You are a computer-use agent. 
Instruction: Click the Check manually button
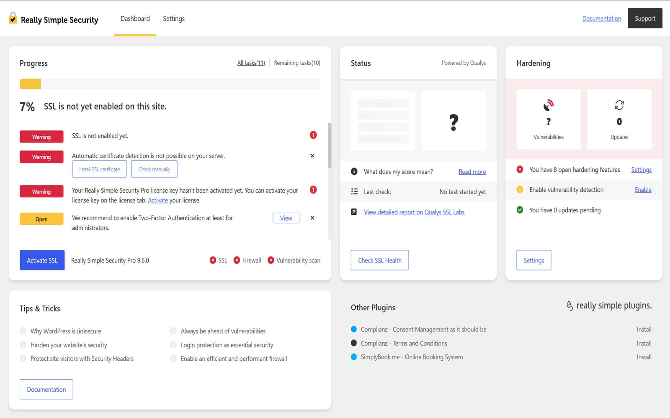pos(154,169)
